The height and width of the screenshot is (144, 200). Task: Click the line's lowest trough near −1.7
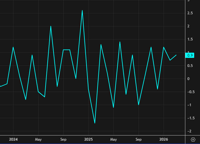(x=95, y=123)
